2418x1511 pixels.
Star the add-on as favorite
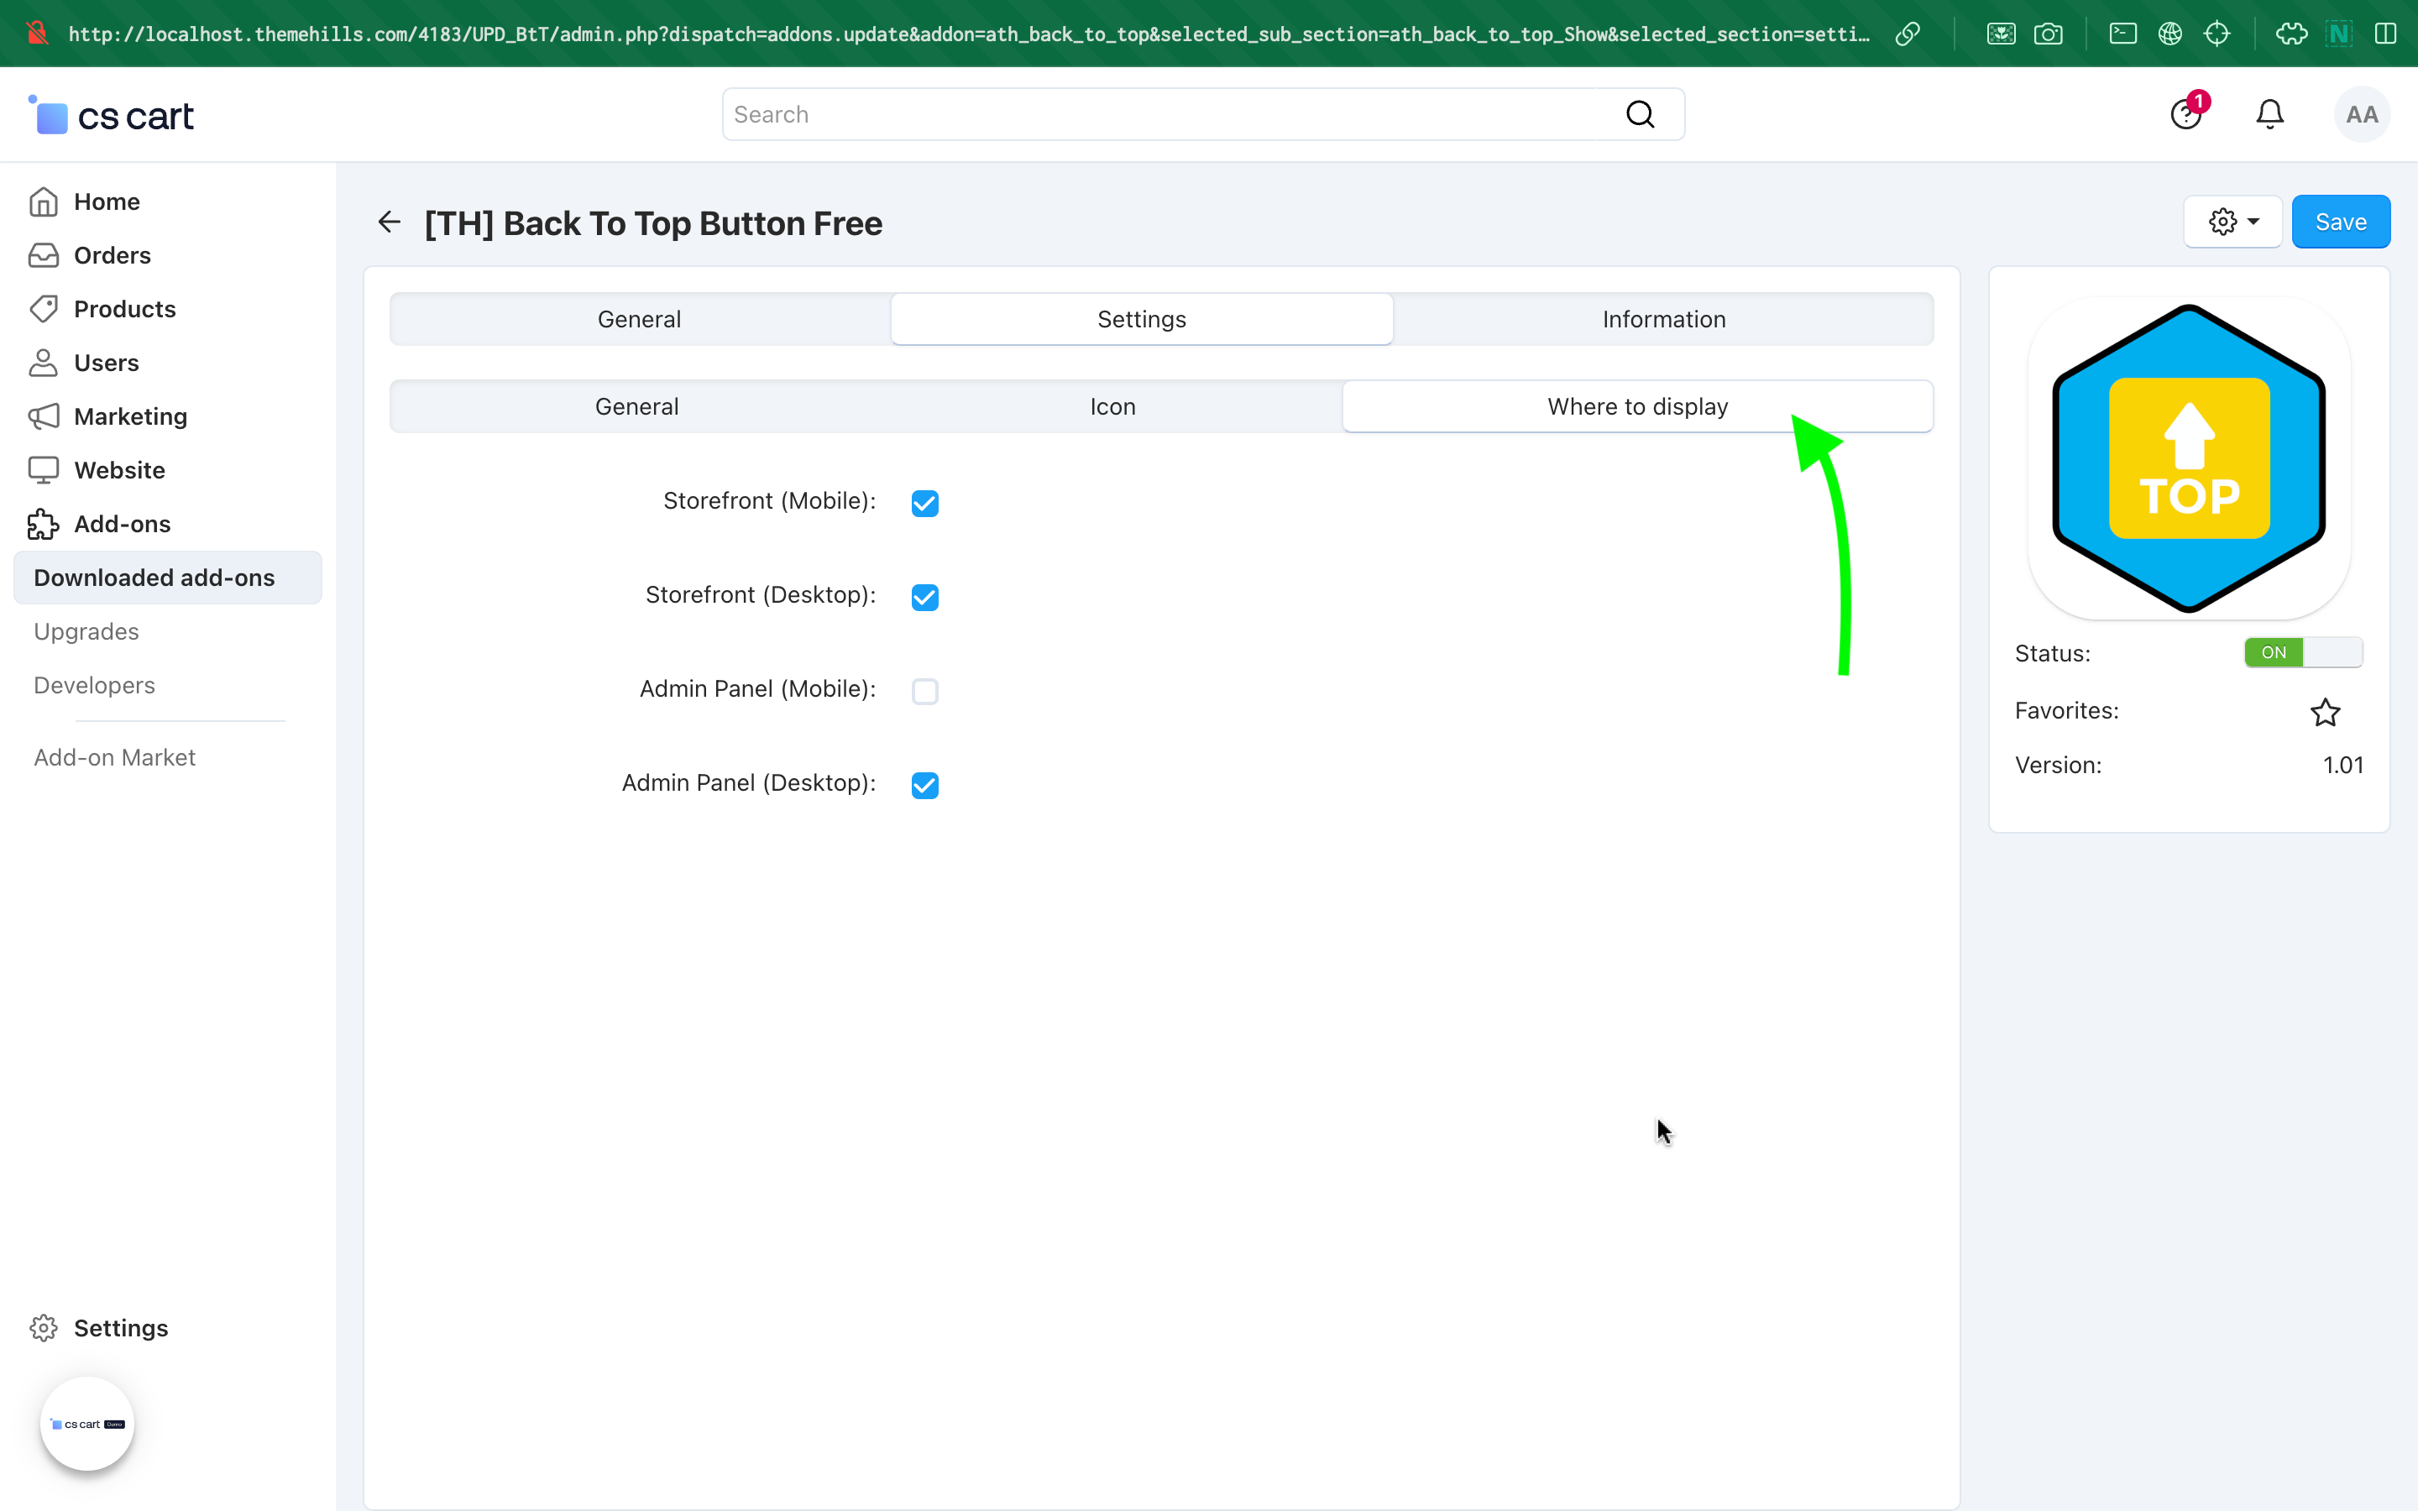[x=2326, y=712]
